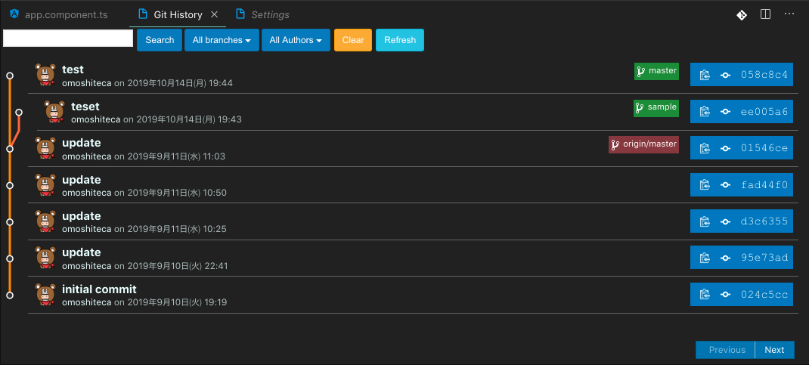Open the update commit dated 10:50
This screenshot has height=365, width=809.
[x=82, y=180]
